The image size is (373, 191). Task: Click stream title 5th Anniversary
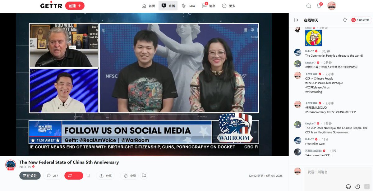pos(69,162)
